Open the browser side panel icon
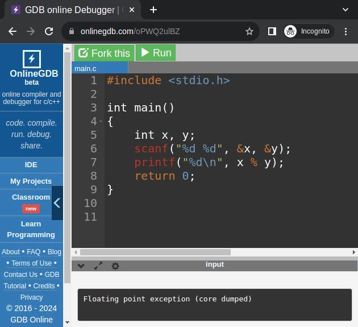 [272, 31]
